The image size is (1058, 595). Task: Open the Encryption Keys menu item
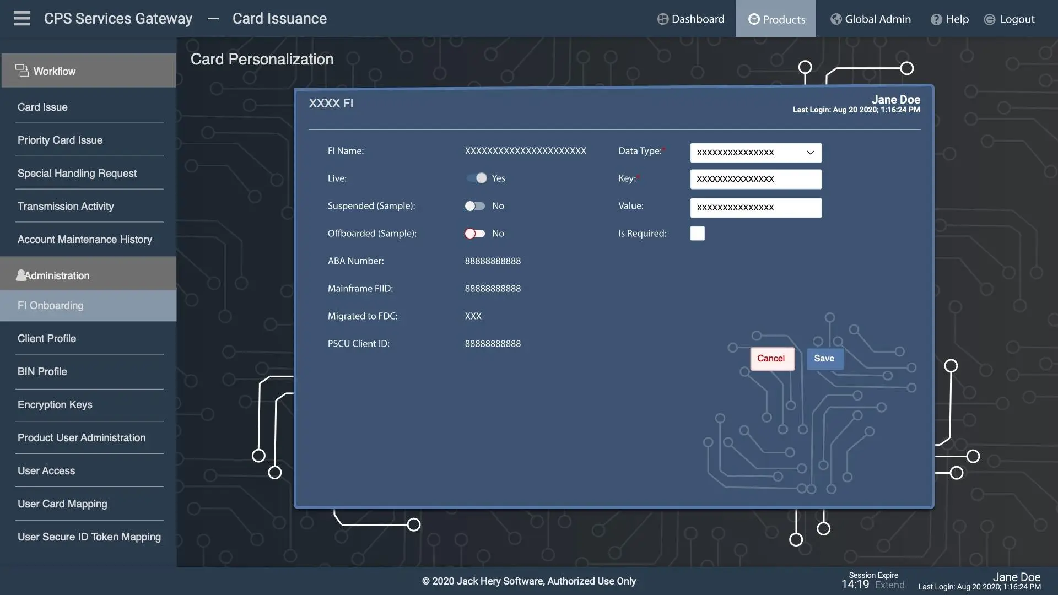(55, 404)
